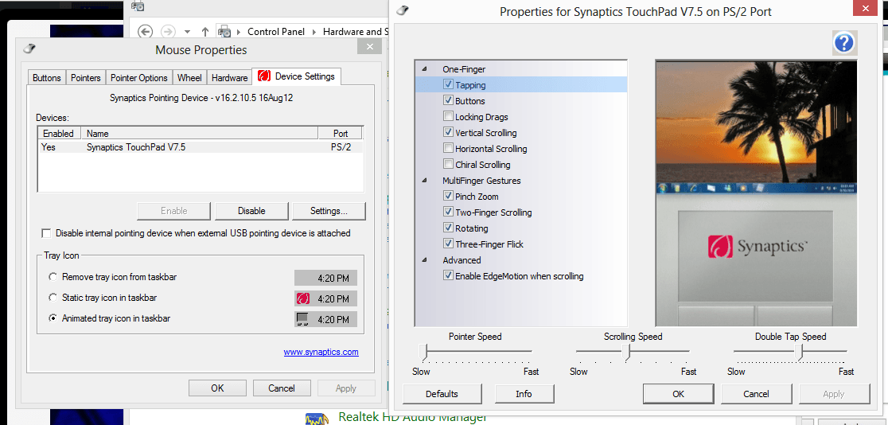Click the Advanced tree label
This screenshot has height=425, width=888.
pos(462,260)
